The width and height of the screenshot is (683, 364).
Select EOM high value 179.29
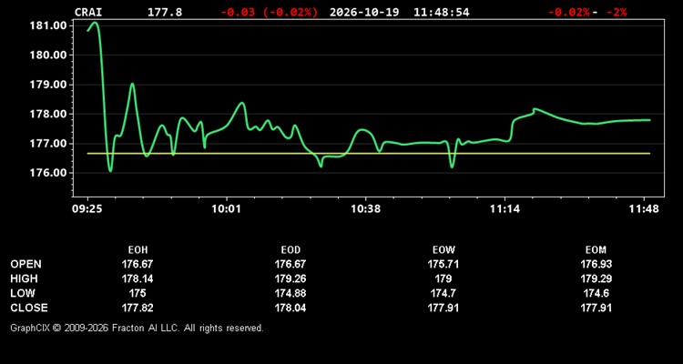(596, 278)
